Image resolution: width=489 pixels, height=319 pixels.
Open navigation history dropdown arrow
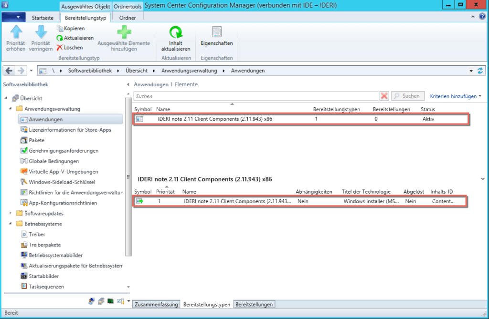tap(31, 71)
